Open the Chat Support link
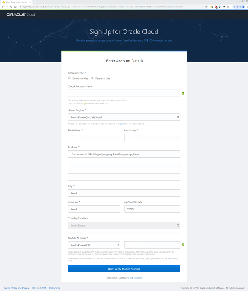Viewport: 248px width, 291px height. (x=135, y=278)
